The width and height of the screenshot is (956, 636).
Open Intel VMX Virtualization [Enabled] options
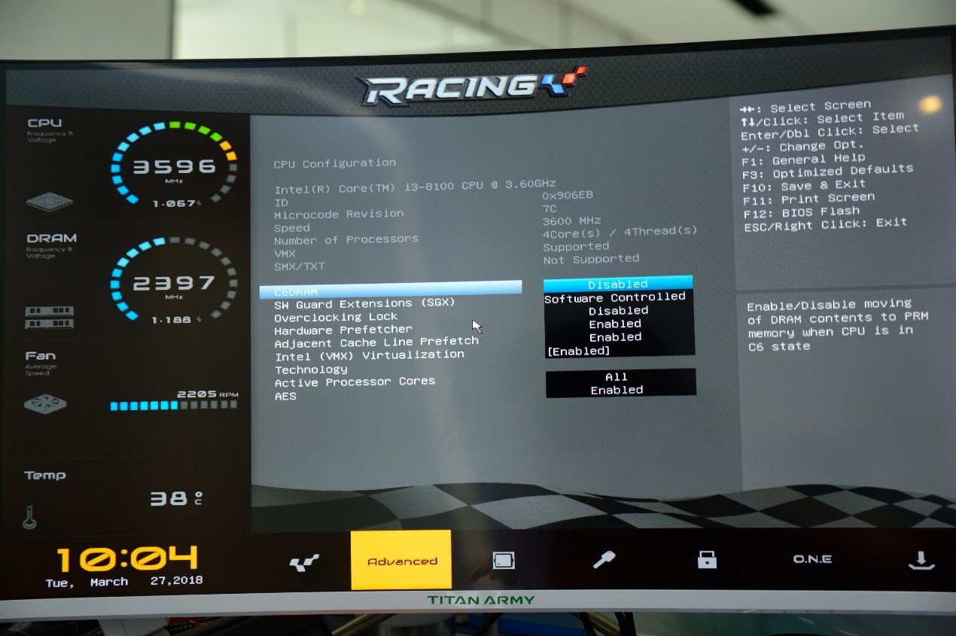pyautogui.click(x=578, y=351)
